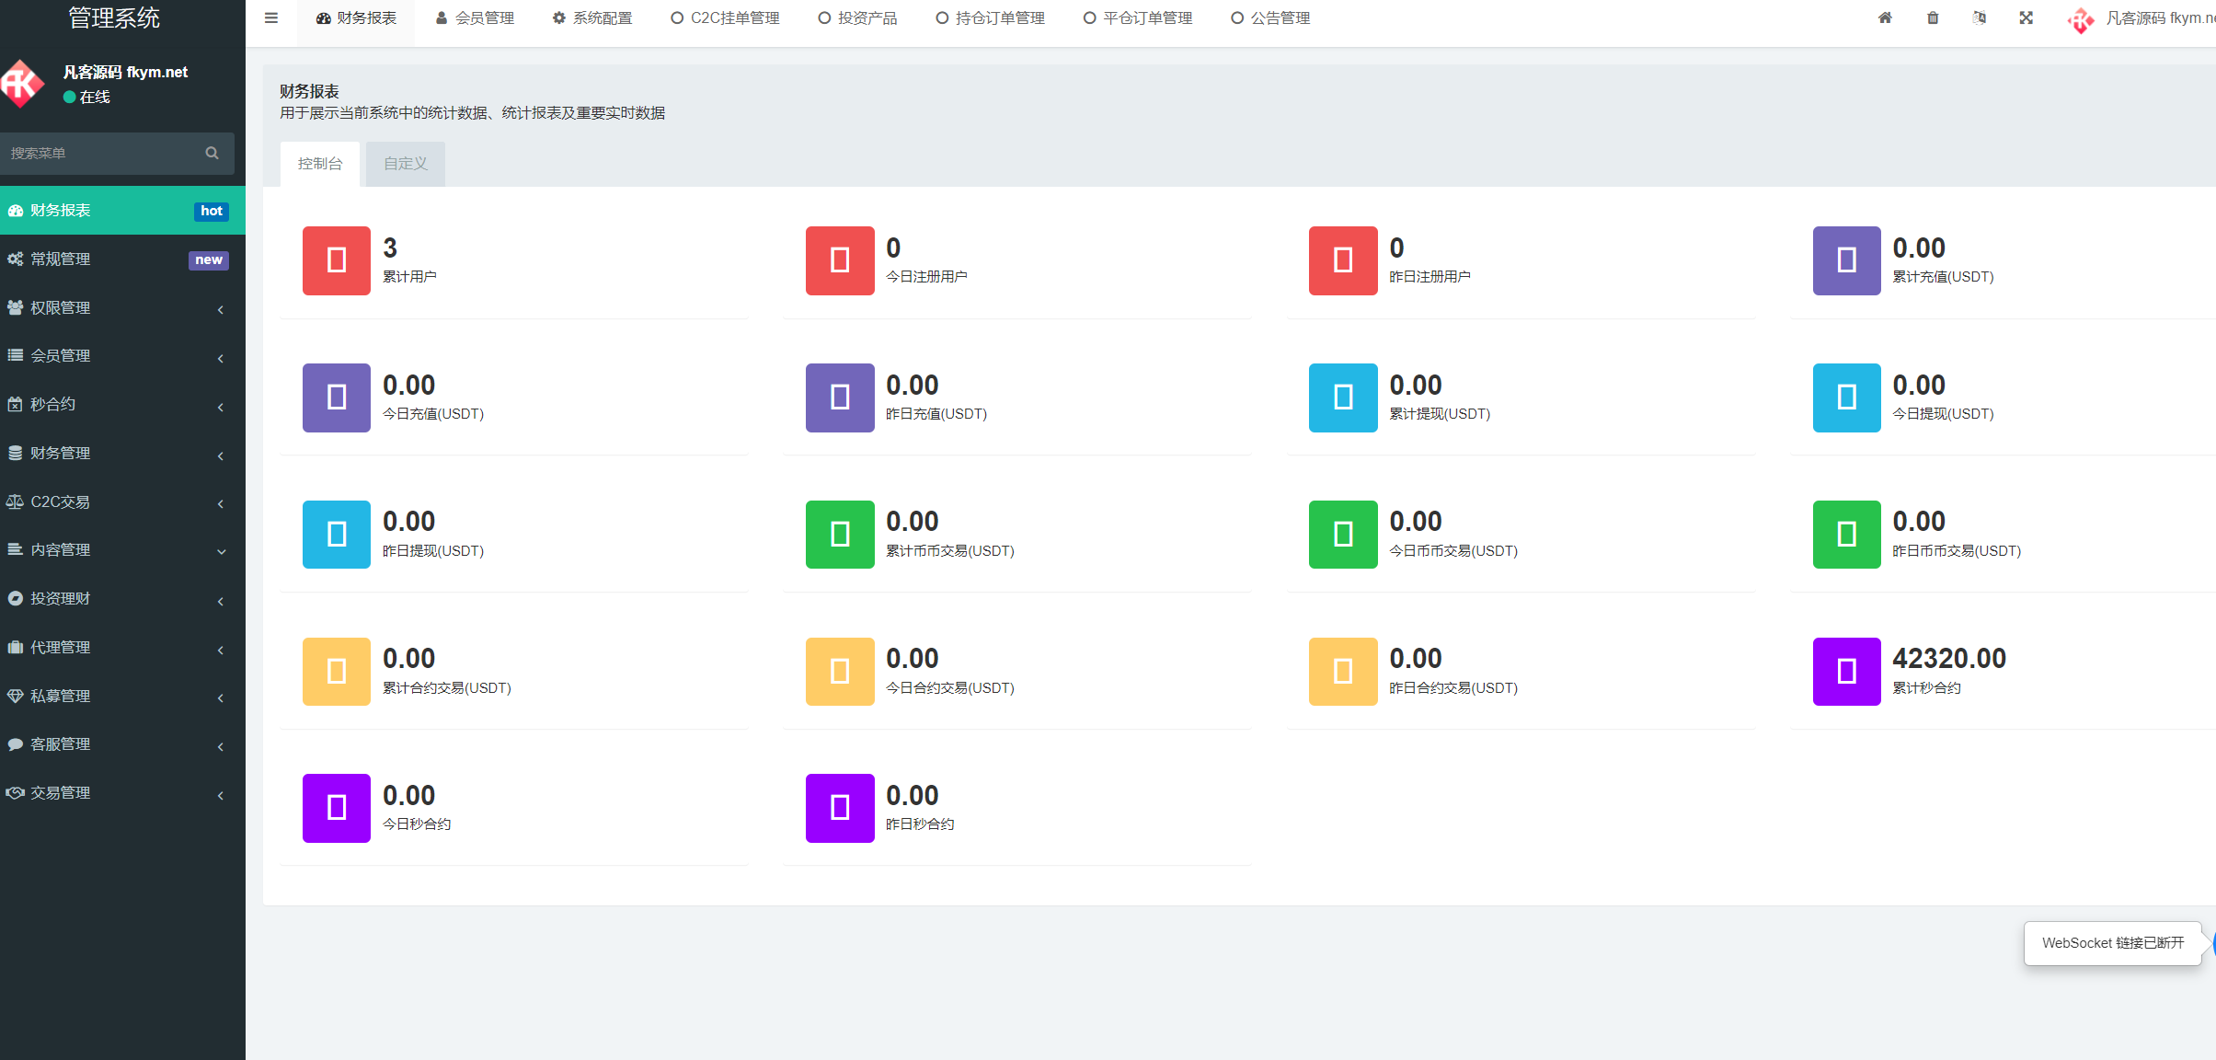
Task: Click the trash clear-cache icon
Action: pos(1933,17)
